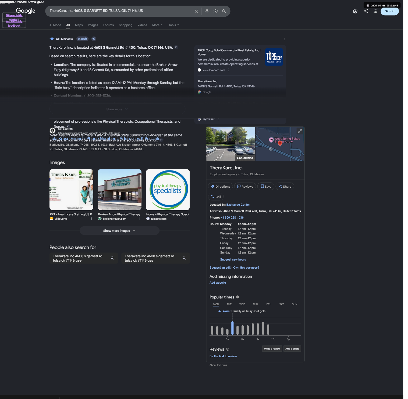
Task: Open three-dot menu beside the Google source
Action: tap(215, 92)
